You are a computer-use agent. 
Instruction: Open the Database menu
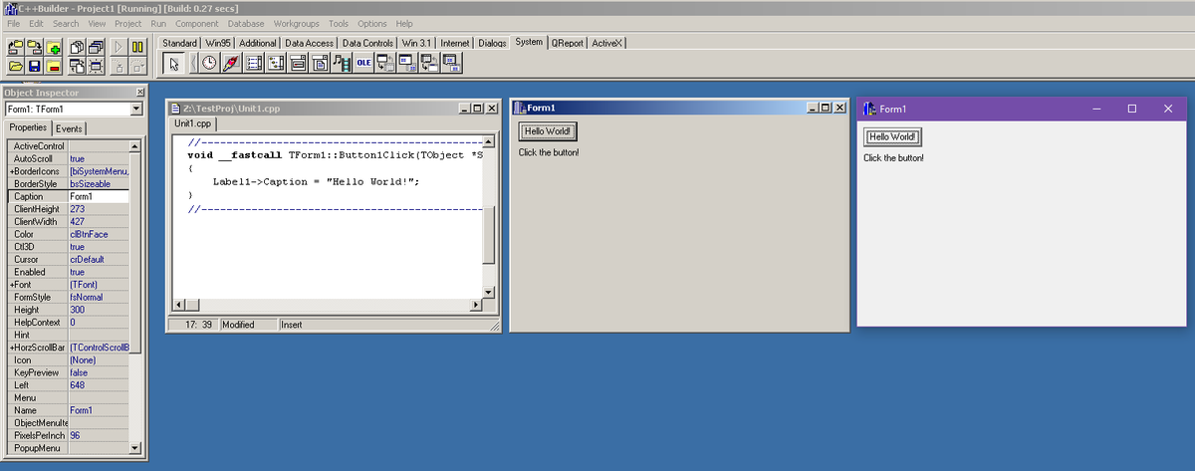click(245, 23)
